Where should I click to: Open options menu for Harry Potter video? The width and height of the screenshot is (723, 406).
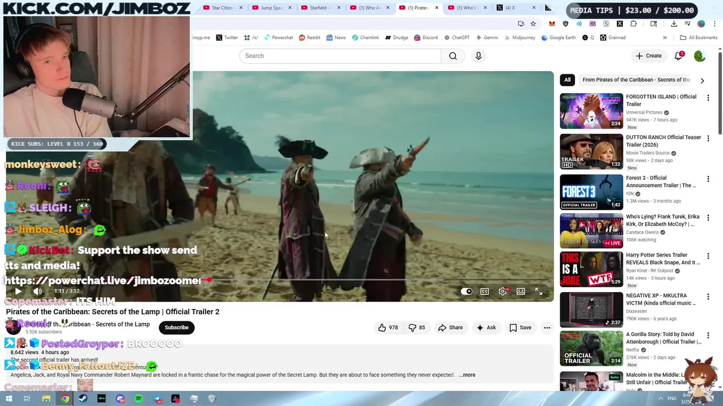[x=708, y=256]
